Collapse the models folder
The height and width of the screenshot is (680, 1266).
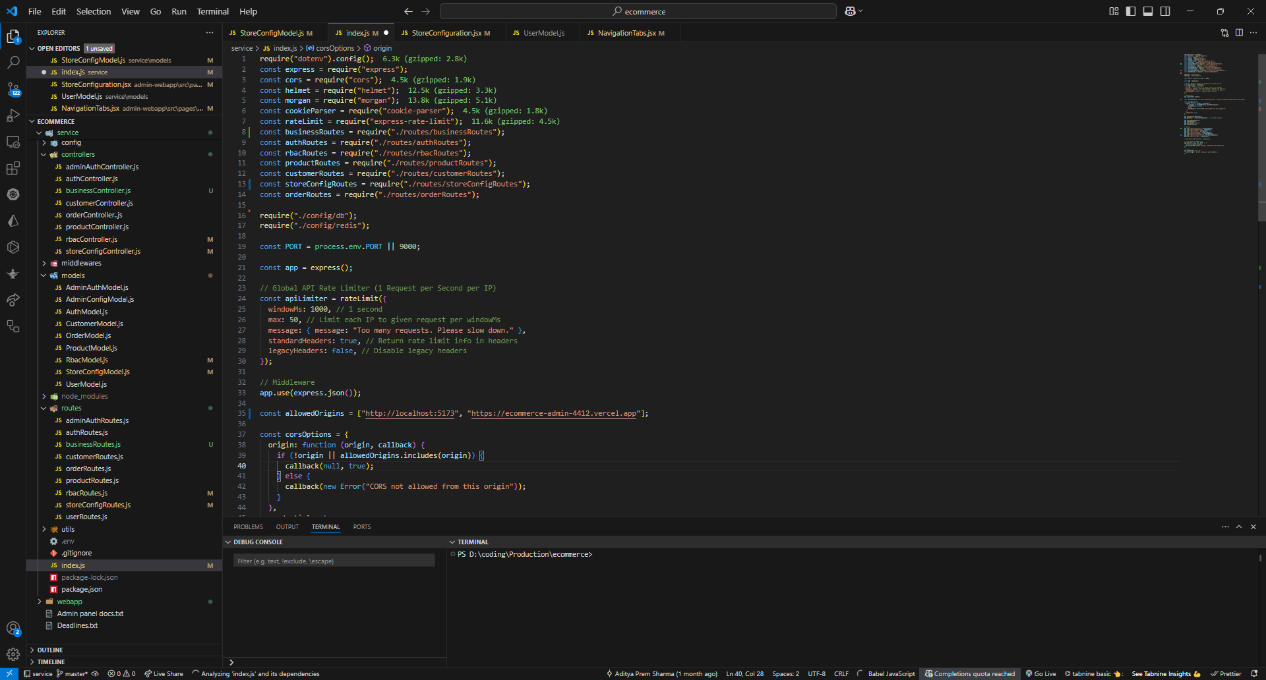point(73,275)
